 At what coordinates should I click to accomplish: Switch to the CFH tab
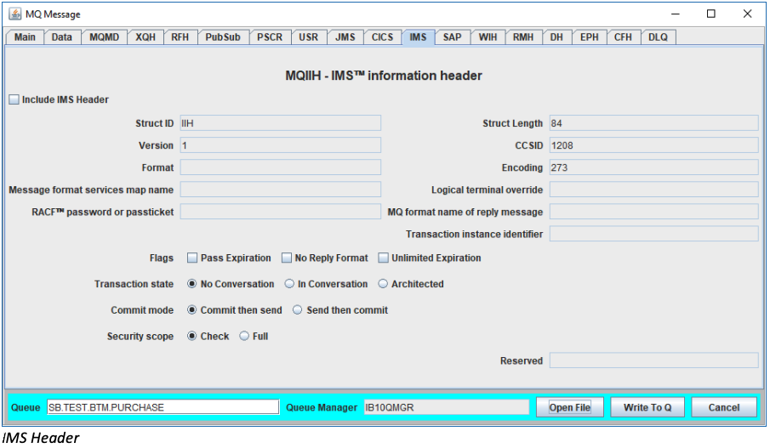[x=623, y=37]
